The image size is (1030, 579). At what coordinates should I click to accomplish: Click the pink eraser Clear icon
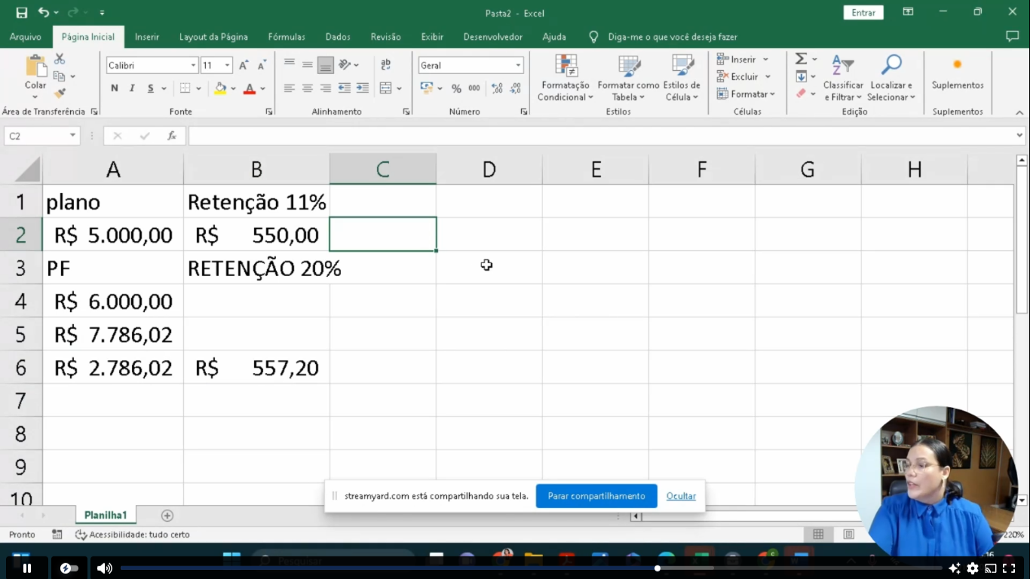click(802, 93)
